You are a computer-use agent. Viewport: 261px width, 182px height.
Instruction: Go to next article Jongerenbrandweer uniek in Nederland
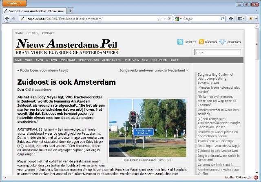(154, 70)
